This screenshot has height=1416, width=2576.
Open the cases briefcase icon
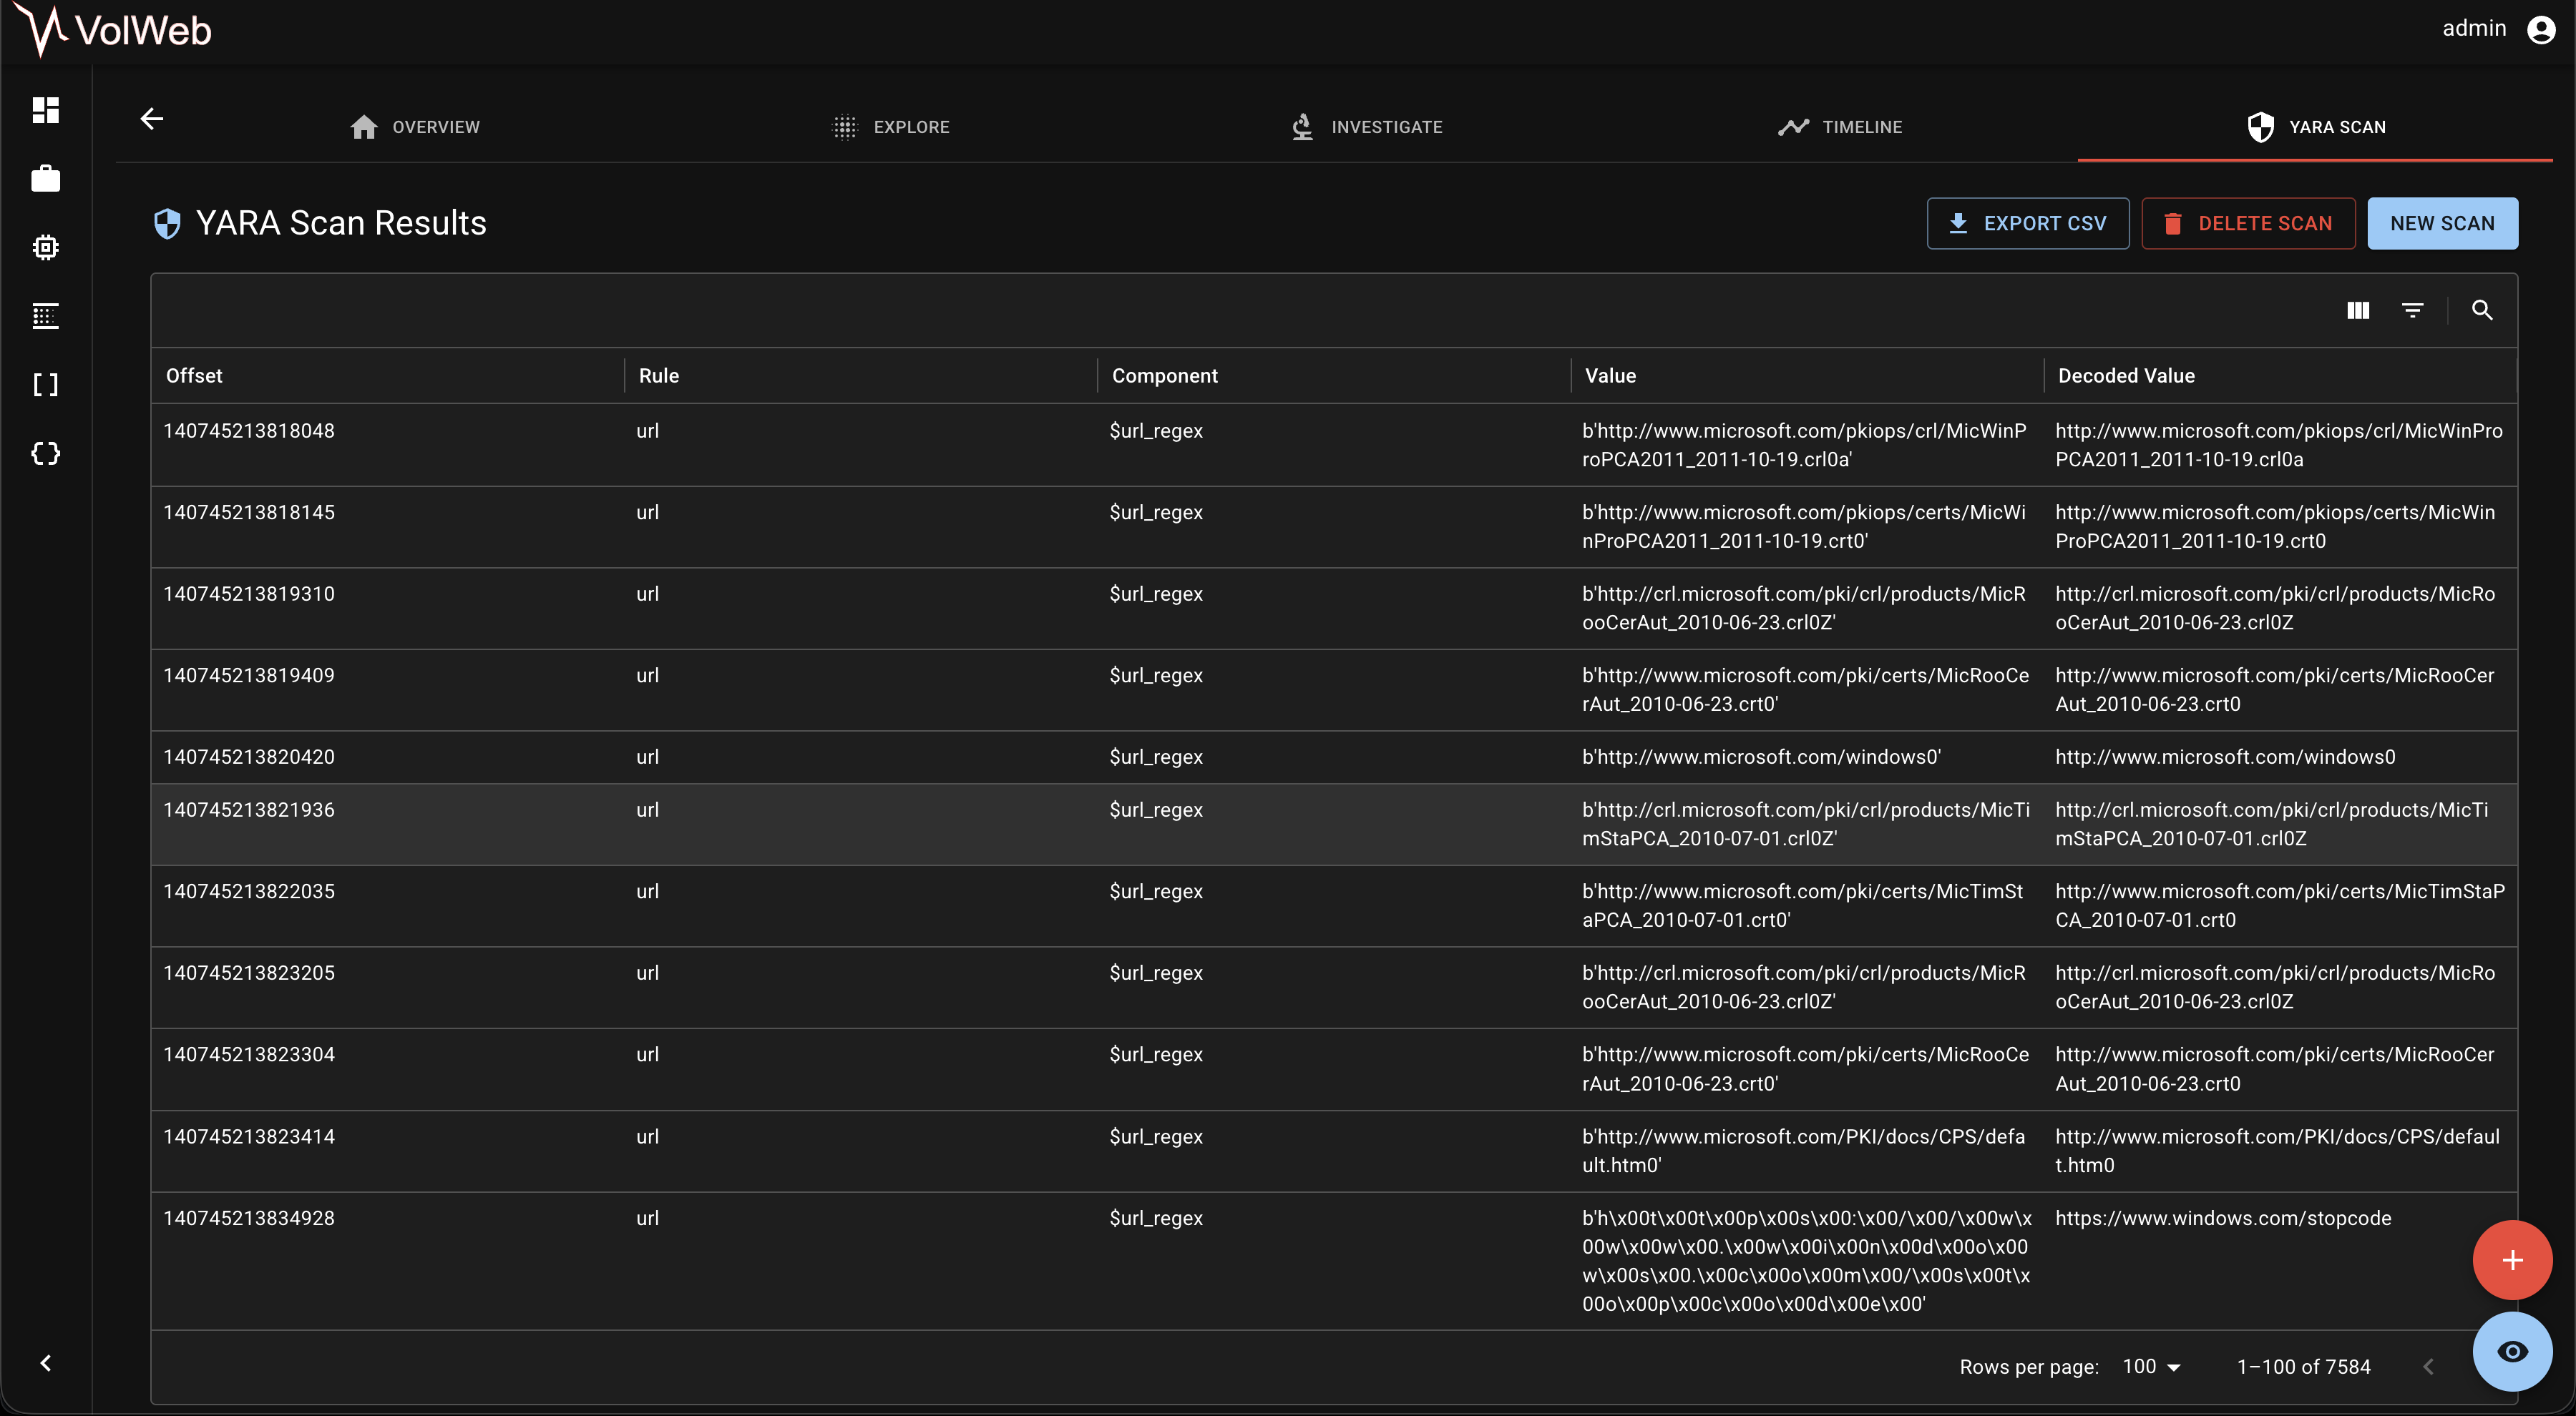46,179
